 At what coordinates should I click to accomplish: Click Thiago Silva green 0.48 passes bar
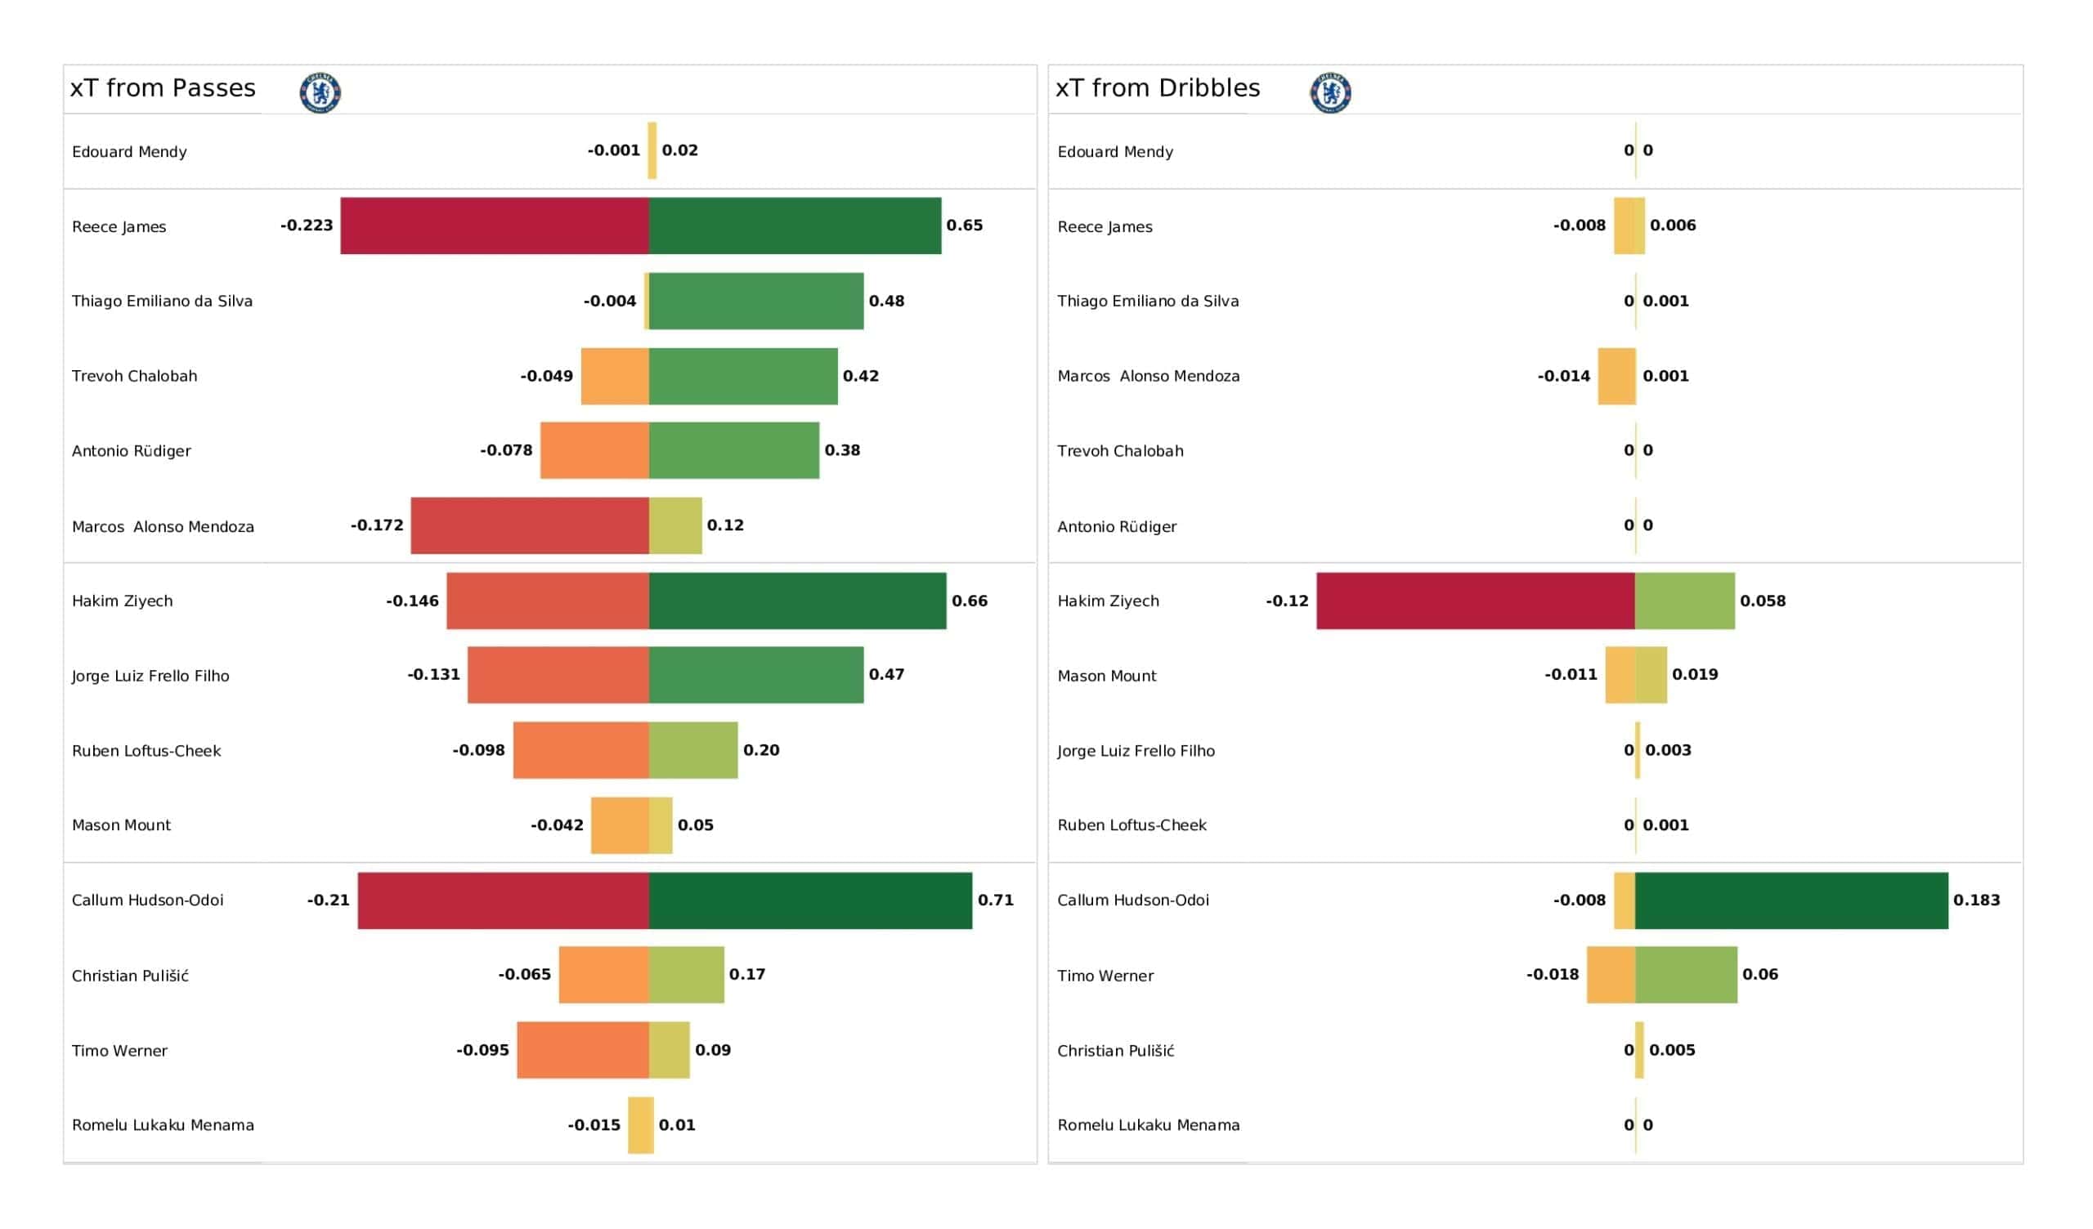coord(756,301)
